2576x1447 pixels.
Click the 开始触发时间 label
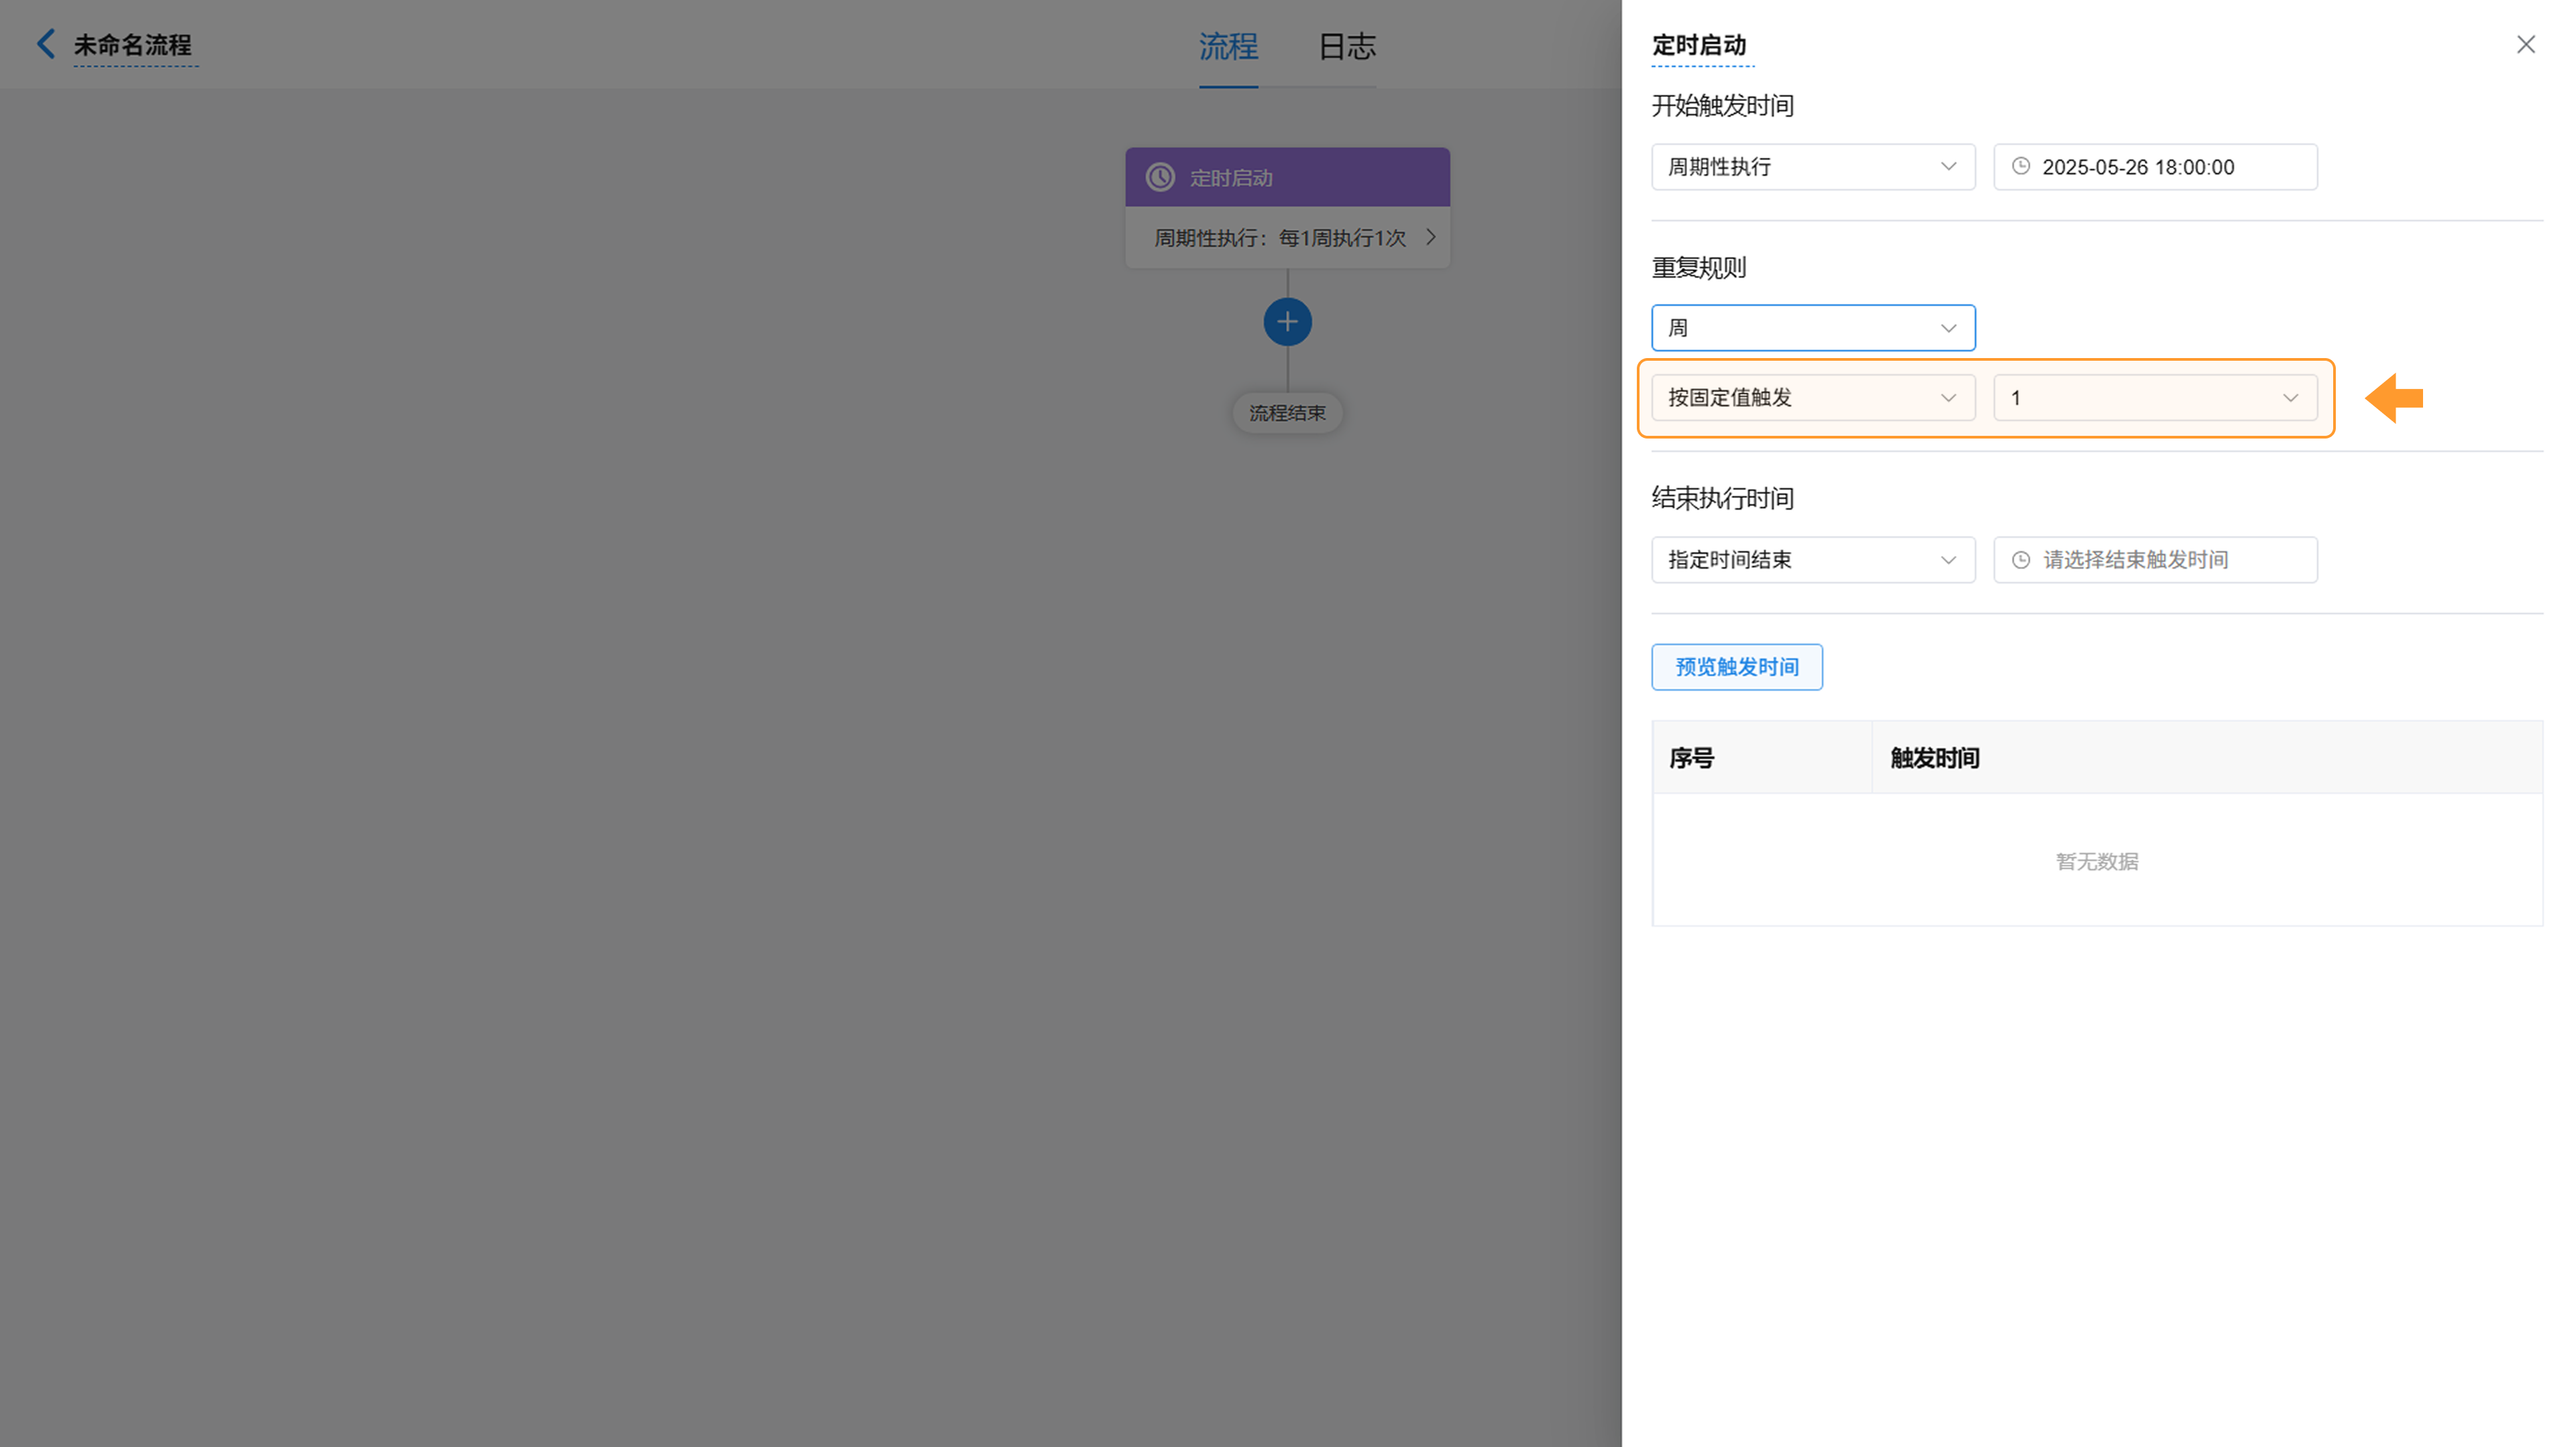(x=1722, y=106)
